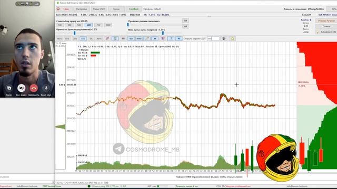Select the 300 buy order size
This screenshot has height=189, width=337.
(70, 25)
